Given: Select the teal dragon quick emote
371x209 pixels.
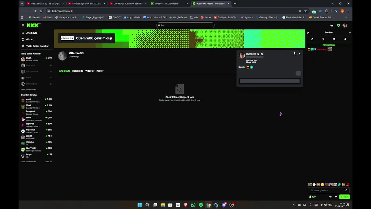Looking at the screenshot, I should [x=339, y=185].
